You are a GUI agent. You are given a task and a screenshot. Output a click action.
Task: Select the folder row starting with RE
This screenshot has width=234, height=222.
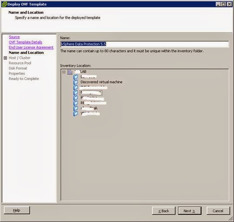(x=93, y=103)
